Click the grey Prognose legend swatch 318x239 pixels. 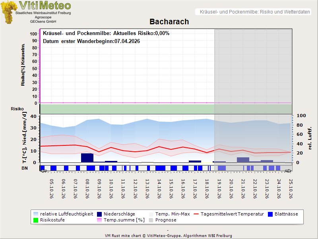(x=151, y=220)
